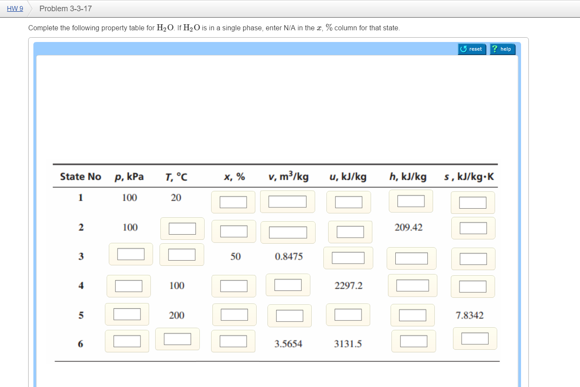Select the Problem 3-3-17 breadcrumb tab
The image size is (580, 387).
65,8
